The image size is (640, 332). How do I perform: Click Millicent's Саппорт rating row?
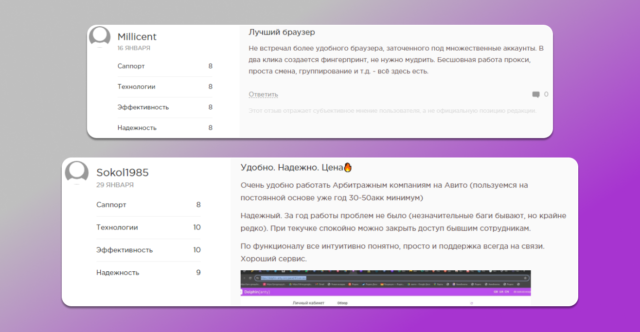[165, 66]
